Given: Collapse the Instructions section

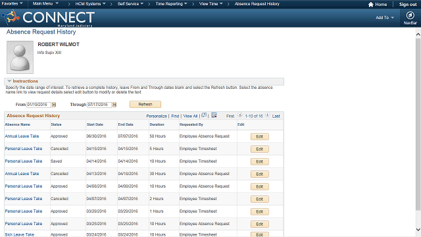Looking at the screenshot, I should point(9,81).
